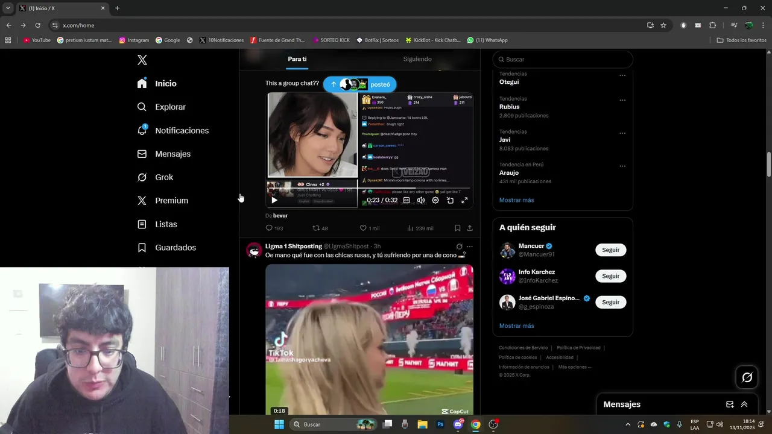The image size is (772, 434).
Task: Open a new Chrome tab
Action: (117, 8)
